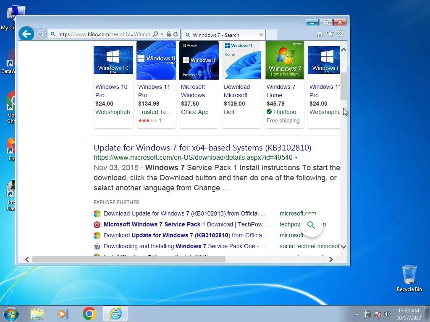Click the network tray icon
Viewport: 430px width, 322px height.
(367, 314)
